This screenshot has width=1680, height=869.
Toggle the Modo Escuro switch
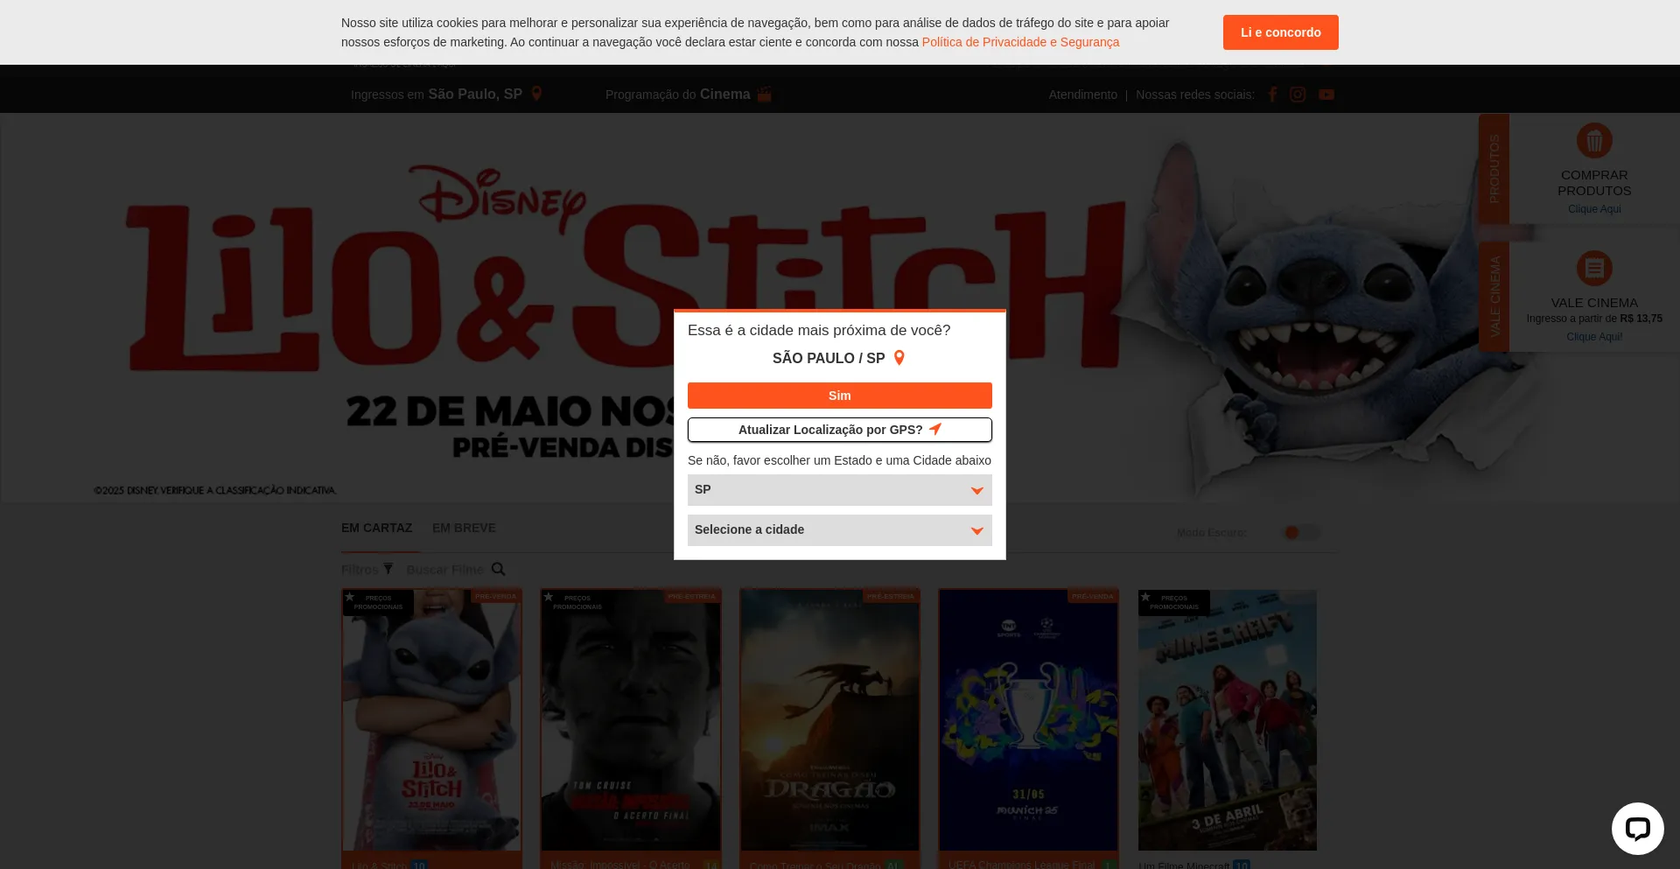coord(1300,532)
